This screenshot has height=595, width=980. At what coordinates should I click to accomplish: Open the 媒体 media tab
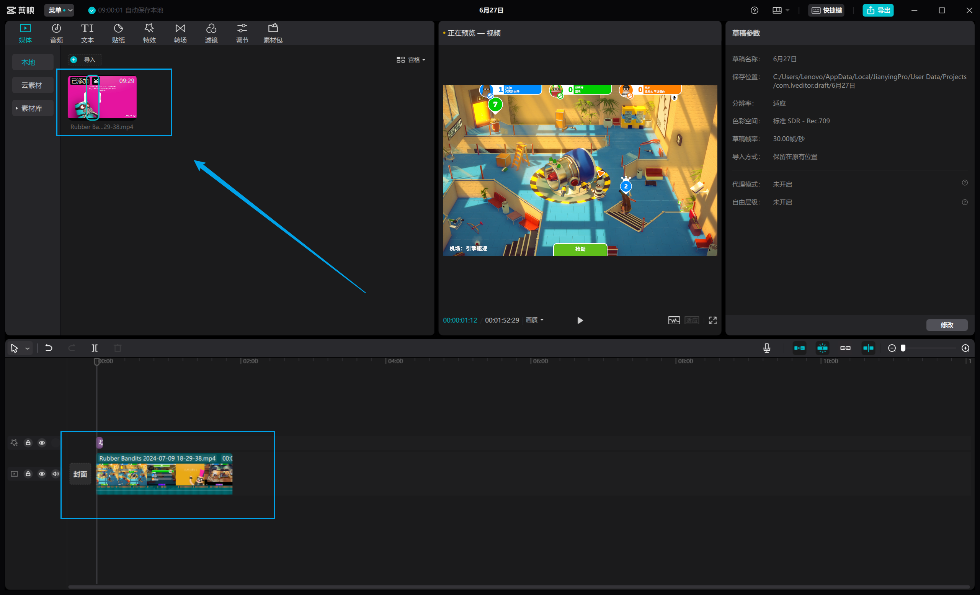25,33
